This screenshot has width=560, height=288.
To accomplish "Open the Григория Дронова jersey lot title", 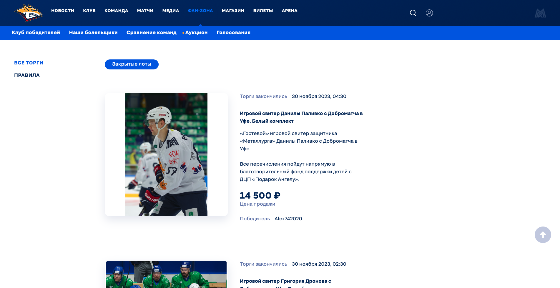I will pos(285,283).
